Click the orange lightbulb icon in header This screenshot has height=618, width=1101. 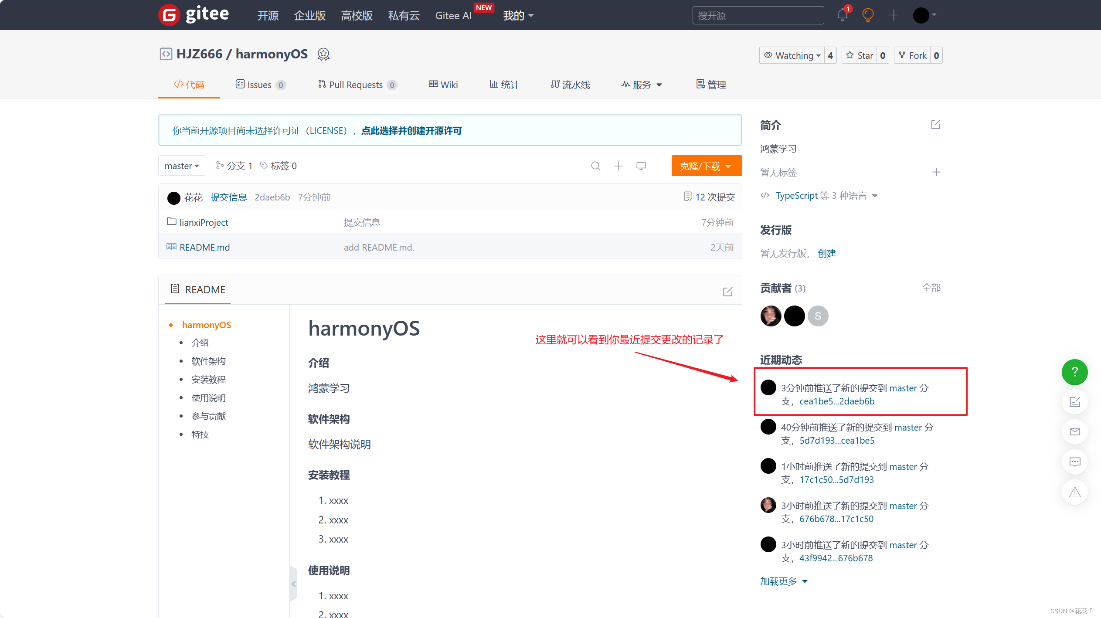(x=868, y=15)
